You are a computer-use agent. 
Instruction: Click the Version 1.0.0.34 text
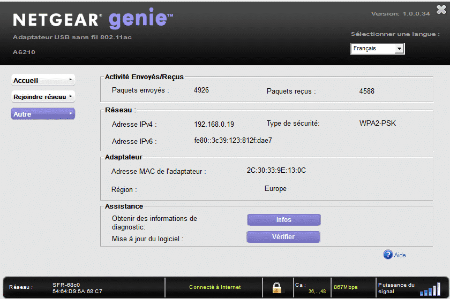401,13
